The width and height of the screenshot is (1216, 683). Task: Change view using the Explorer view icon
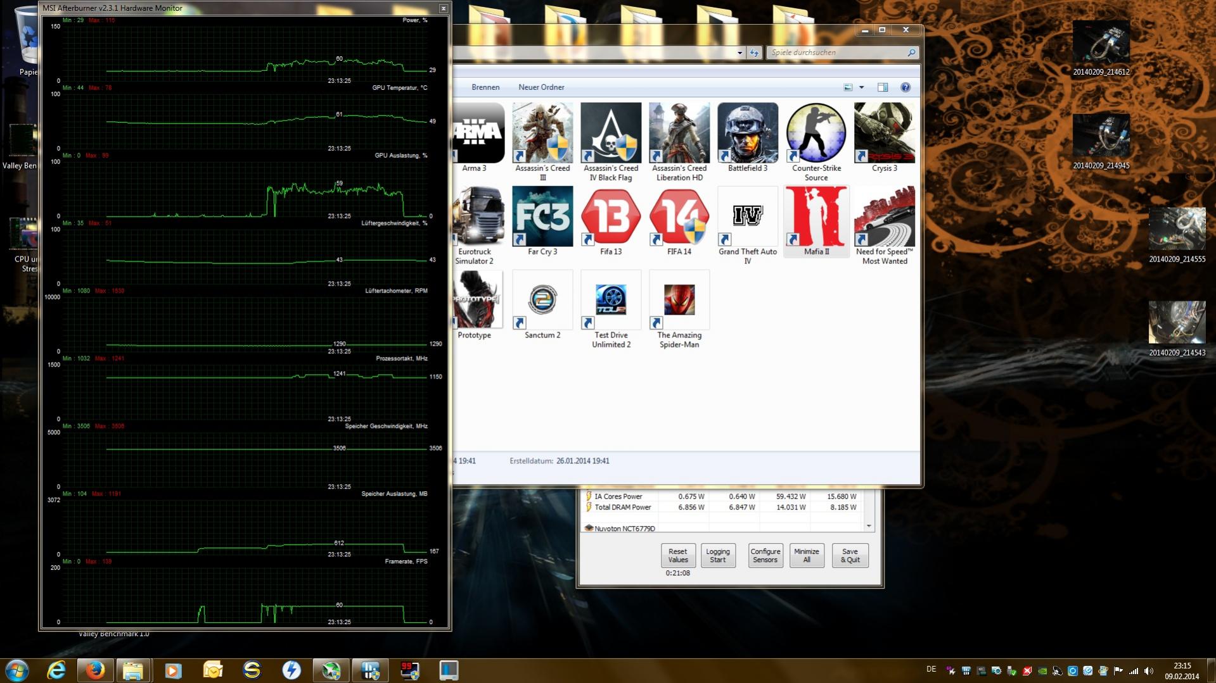click(848, 87)
